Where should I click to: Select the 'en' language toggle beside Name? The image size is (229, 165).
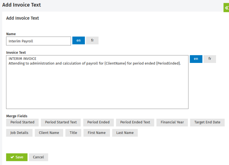click(x=78, y=40)
